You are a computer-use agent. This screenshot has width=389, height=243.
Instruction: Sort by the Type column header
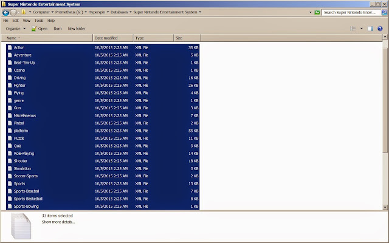(153, 38)
